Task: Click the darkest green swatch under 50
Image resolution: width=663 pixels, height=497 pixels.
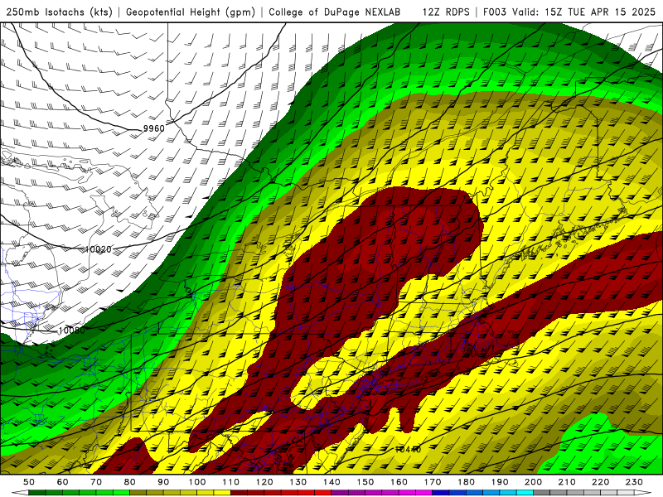Action: (x=37, y=493)
